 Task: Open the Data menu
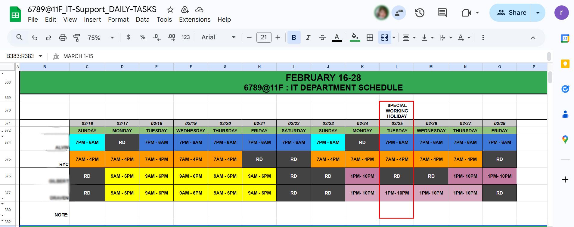143,20
